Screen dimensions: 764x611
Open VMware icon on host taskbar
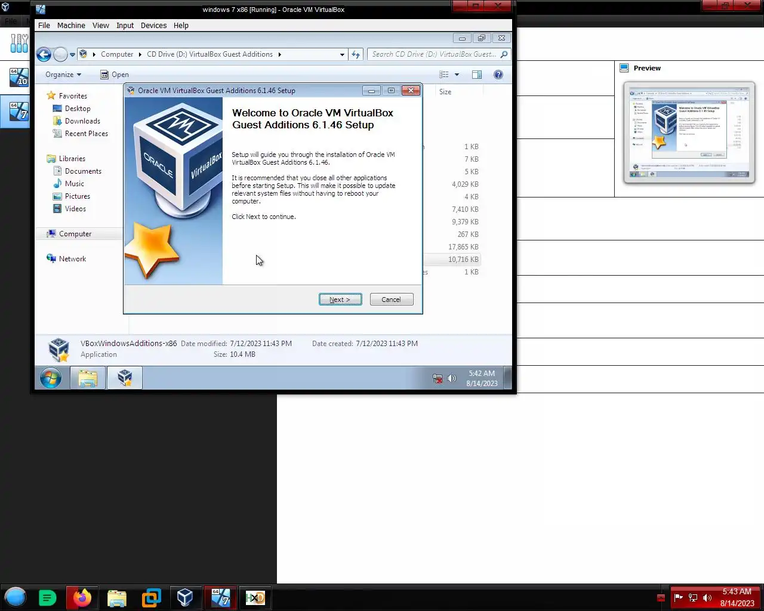click(x=151, y=597)
